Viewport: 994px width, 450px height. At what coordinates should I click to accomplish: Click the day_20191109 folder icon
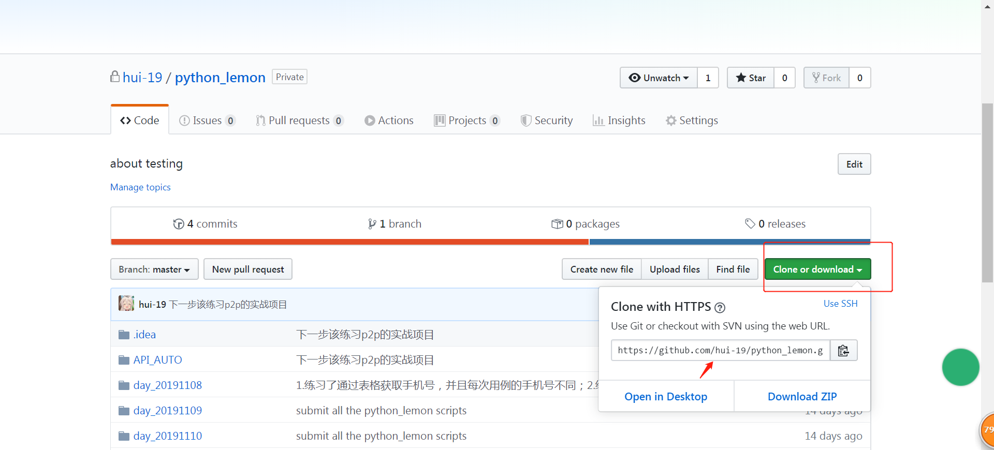click(x=124, y=411)
